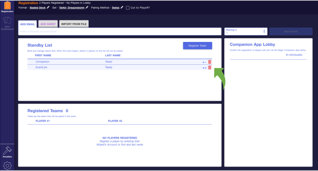The image size is (318, 171).
Task: Click the Start Event button
Action: coord(291,31)
